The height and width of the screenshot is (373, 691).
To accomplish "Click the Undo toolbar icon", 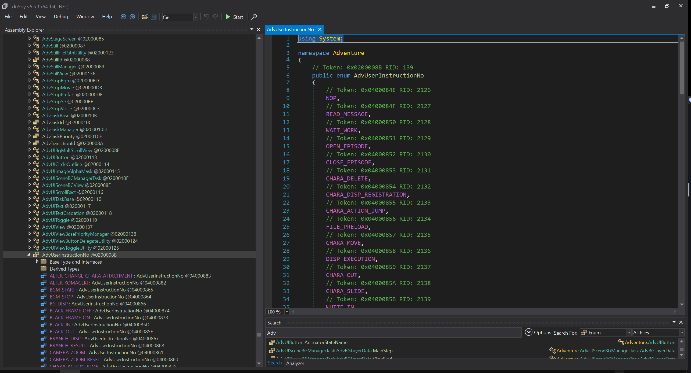I will (206, 17).
